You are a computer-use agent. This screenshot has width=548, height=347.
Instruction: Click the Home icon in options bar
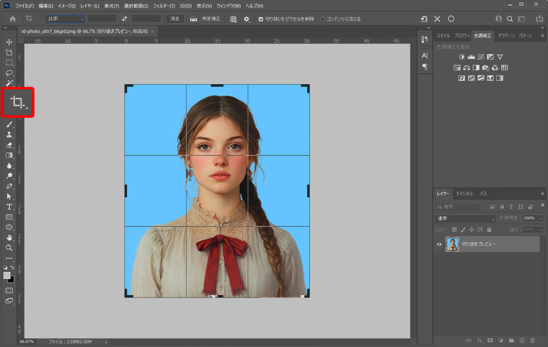[x=12, y=19]
